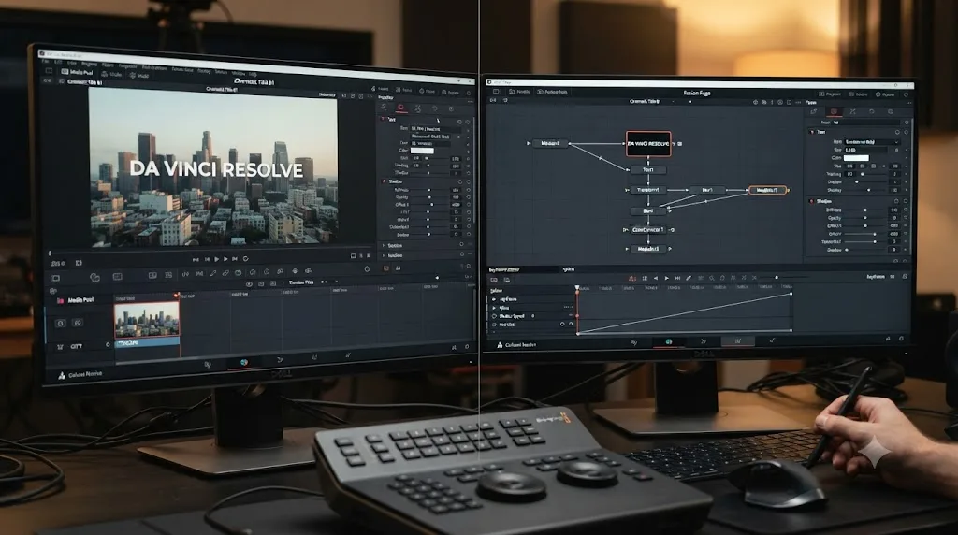This screenshot has width=958, height=535.
Task: Click the red playhead marker on left timeline
Action: tap(177, 296)
